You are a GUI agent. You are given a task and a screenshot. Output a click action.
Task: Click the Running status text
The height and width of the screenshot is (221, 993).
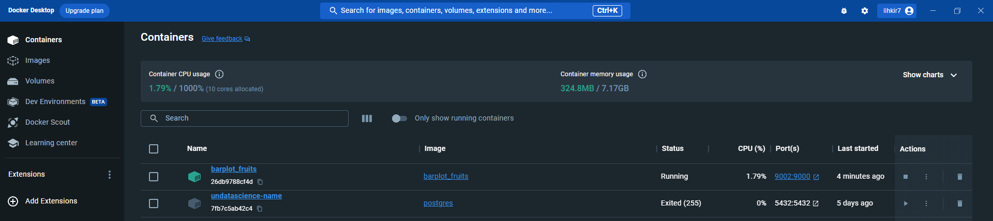[x=674, y=176]
